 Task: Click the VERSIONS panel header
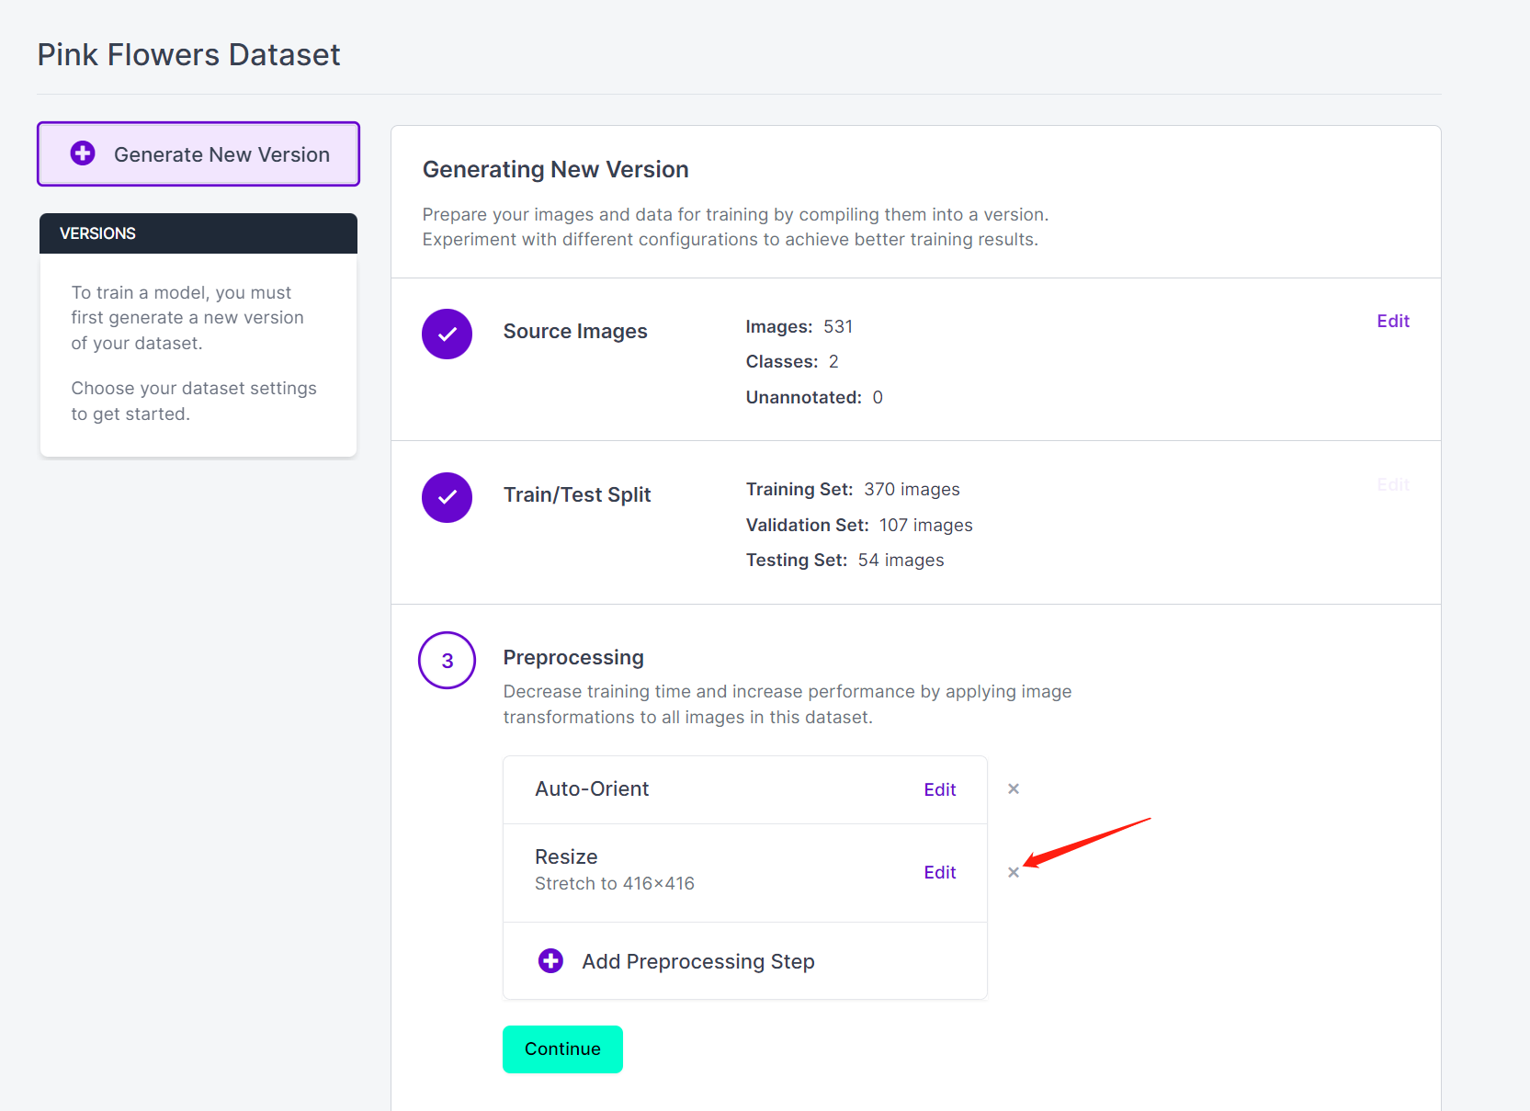point(198,233)
